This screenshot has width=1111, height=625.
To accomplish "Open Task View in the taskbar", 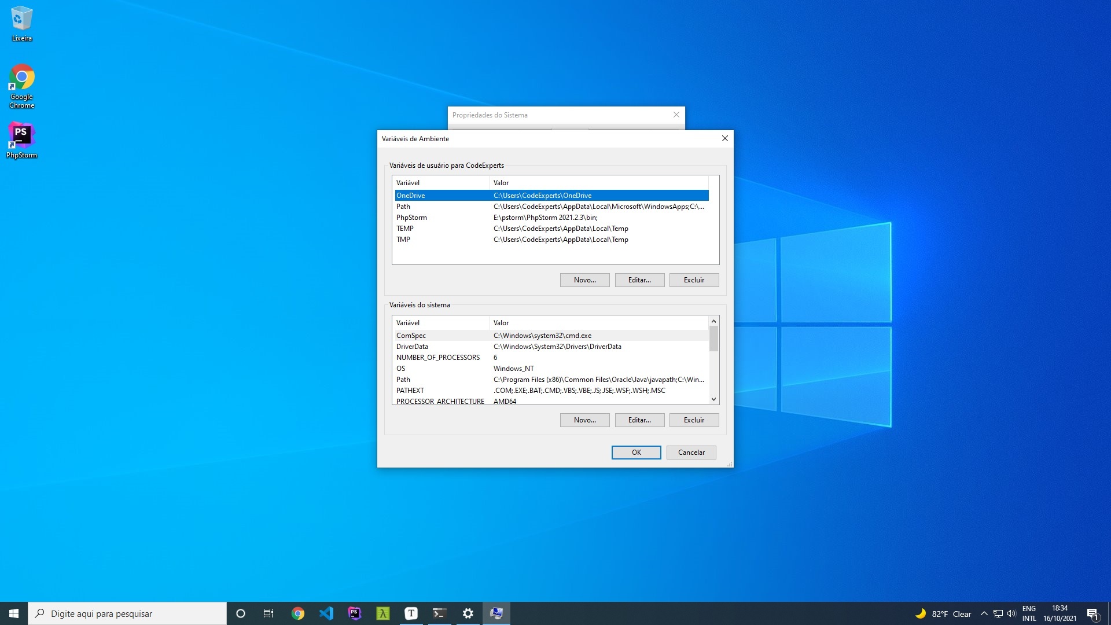I will click(268, 613).
